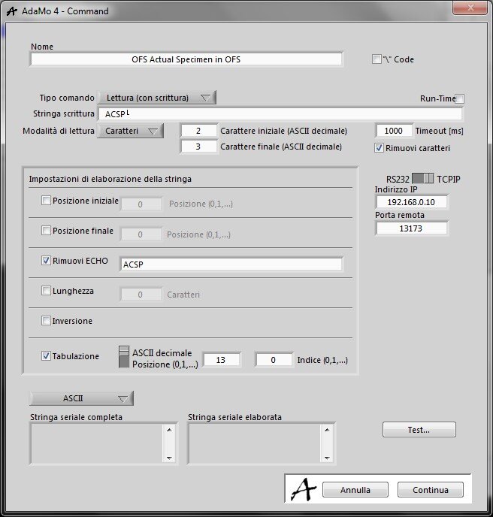Image resolution: width=493 pixels, height=517 pixels.
Task: Toggle the ASCII decimale / Posizione vertical switch
Action: tap(124, 358)
